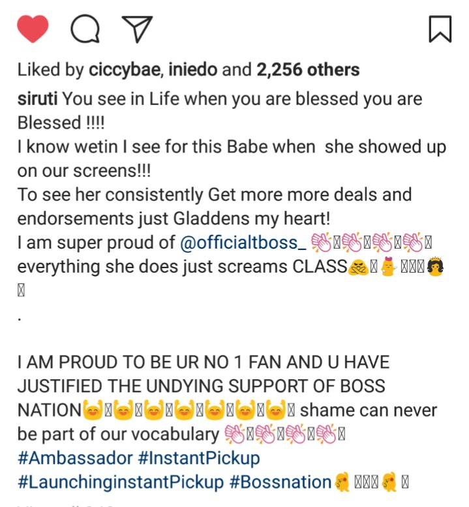Open comments with the speech bubble icon

point(85,29)
